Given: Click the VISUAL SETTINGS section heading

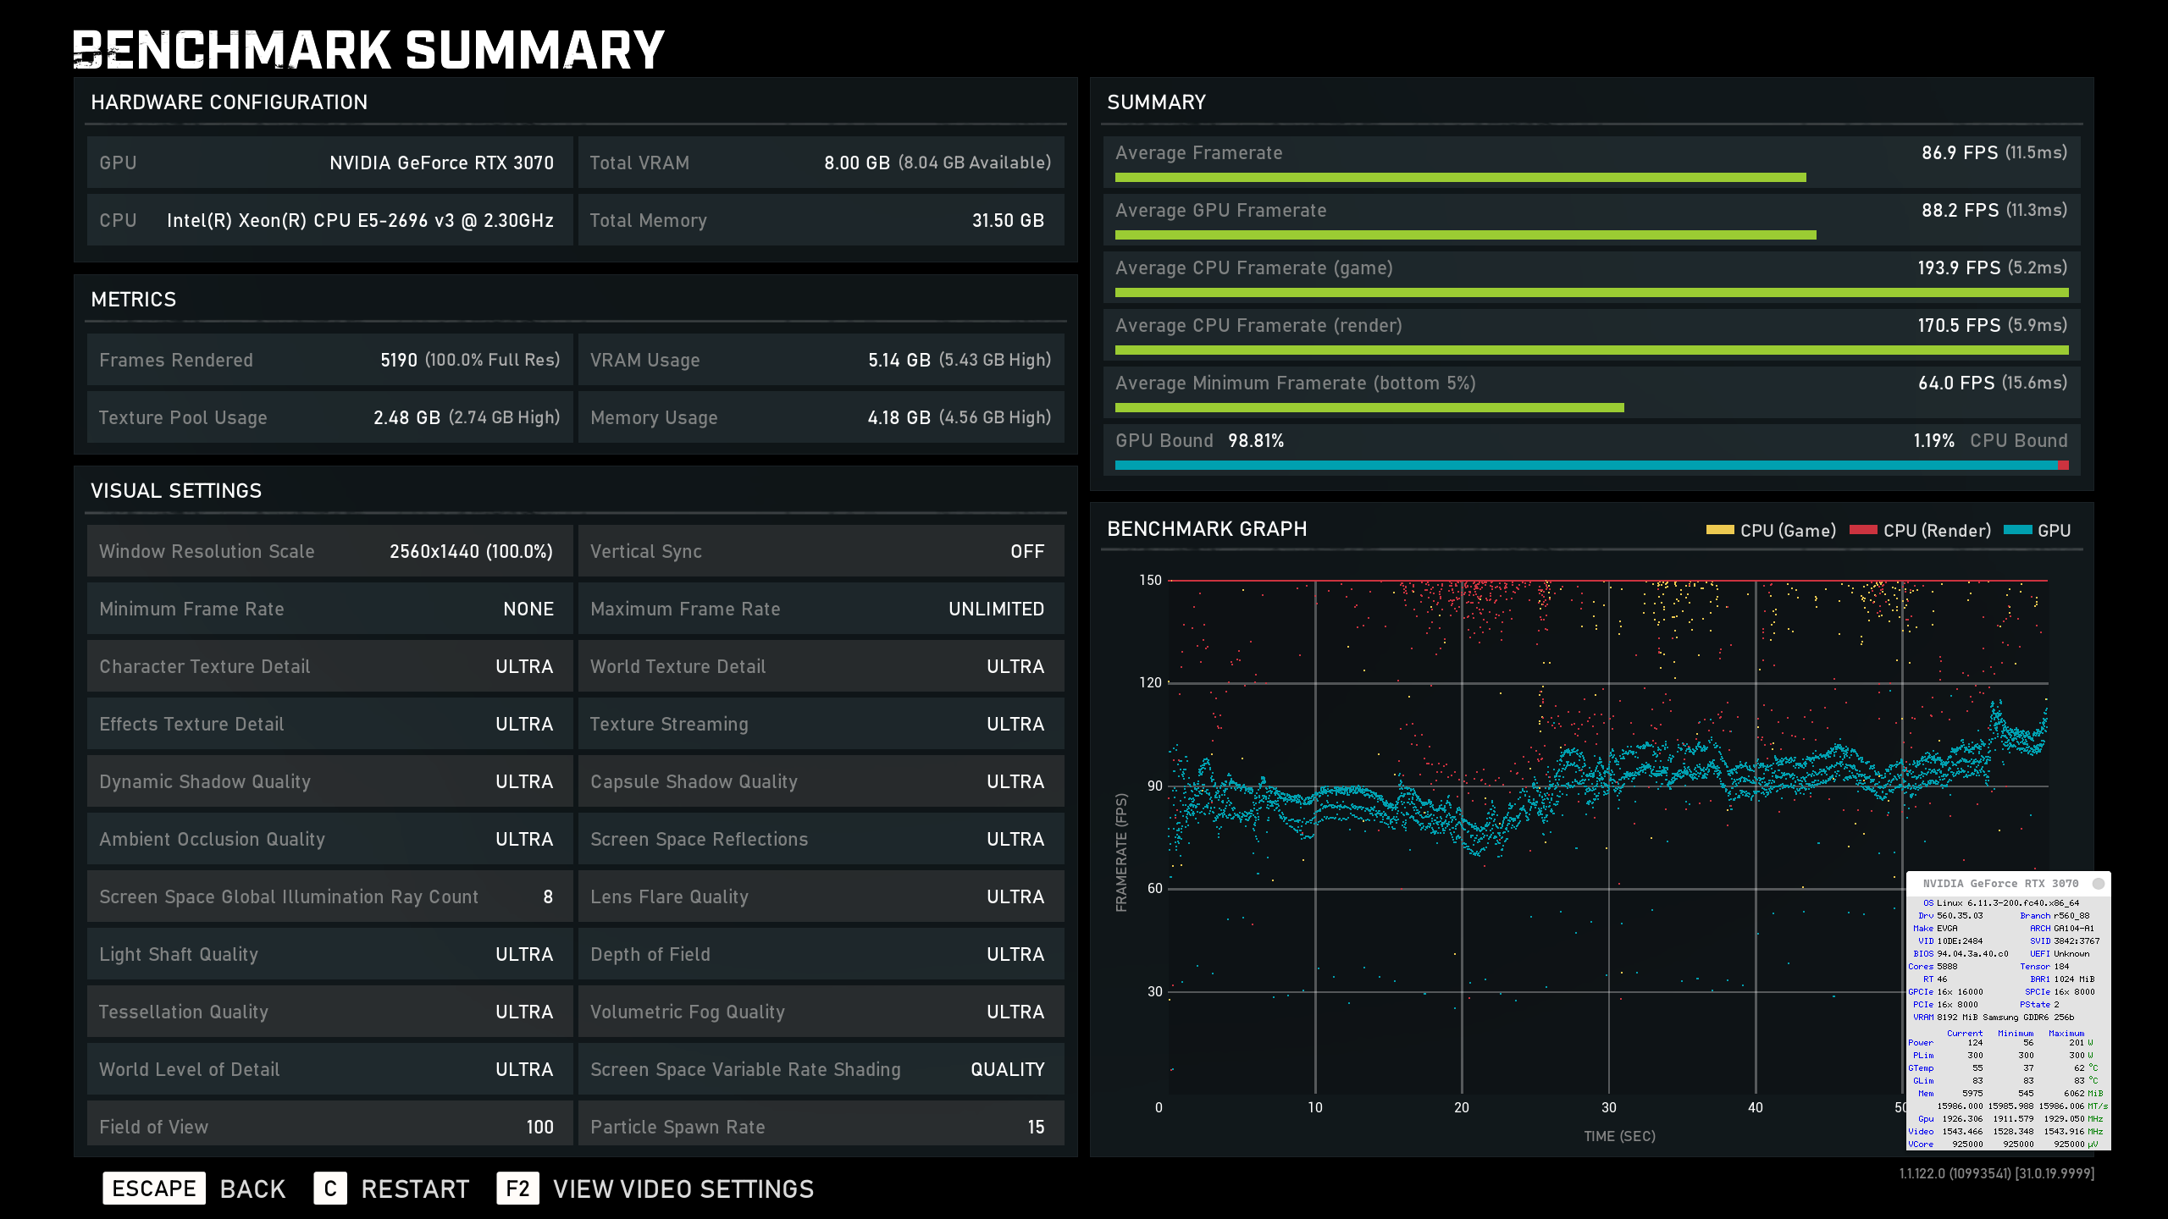Looking at the screenshot, I should [175, 491].
